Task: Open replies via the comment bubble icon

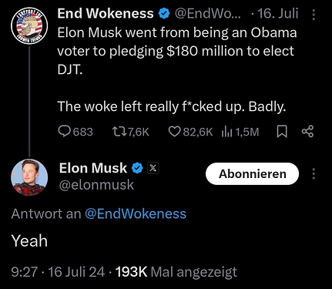Action: pyautogui.click(x=64, y=132)
